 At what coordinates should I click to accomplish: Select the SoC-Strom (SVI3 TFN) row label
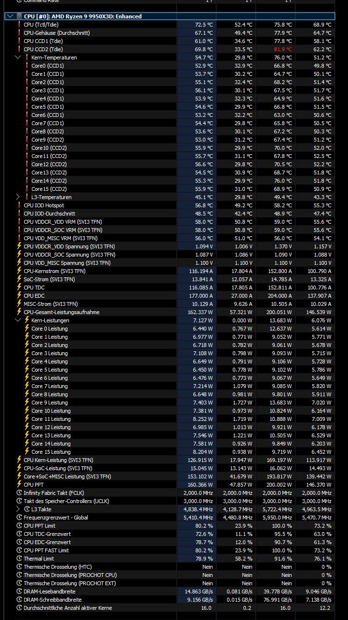pyautogui.click(x=49, y=279)
